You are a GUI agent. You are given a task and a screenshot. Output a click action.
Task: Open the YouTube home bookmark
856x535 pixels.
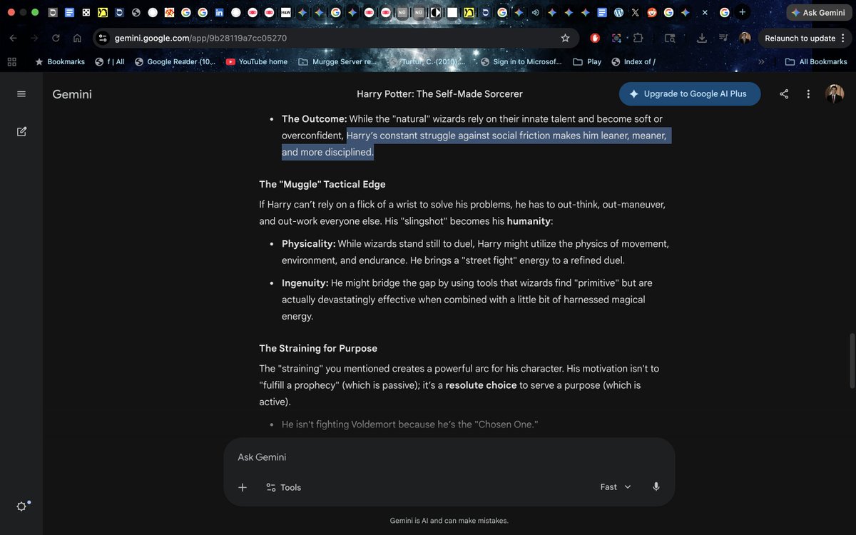[257, 62]
